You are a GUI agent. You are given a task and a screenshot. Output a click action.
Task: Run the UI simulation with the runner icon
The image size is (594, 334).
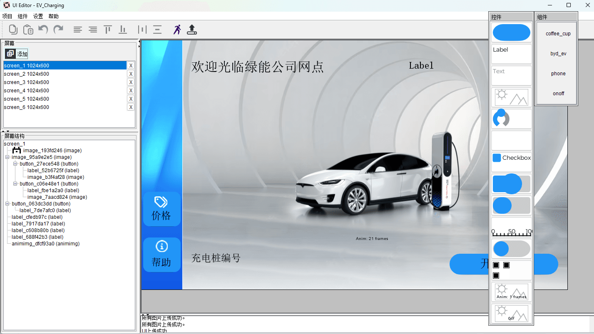[x=177, y=29]
